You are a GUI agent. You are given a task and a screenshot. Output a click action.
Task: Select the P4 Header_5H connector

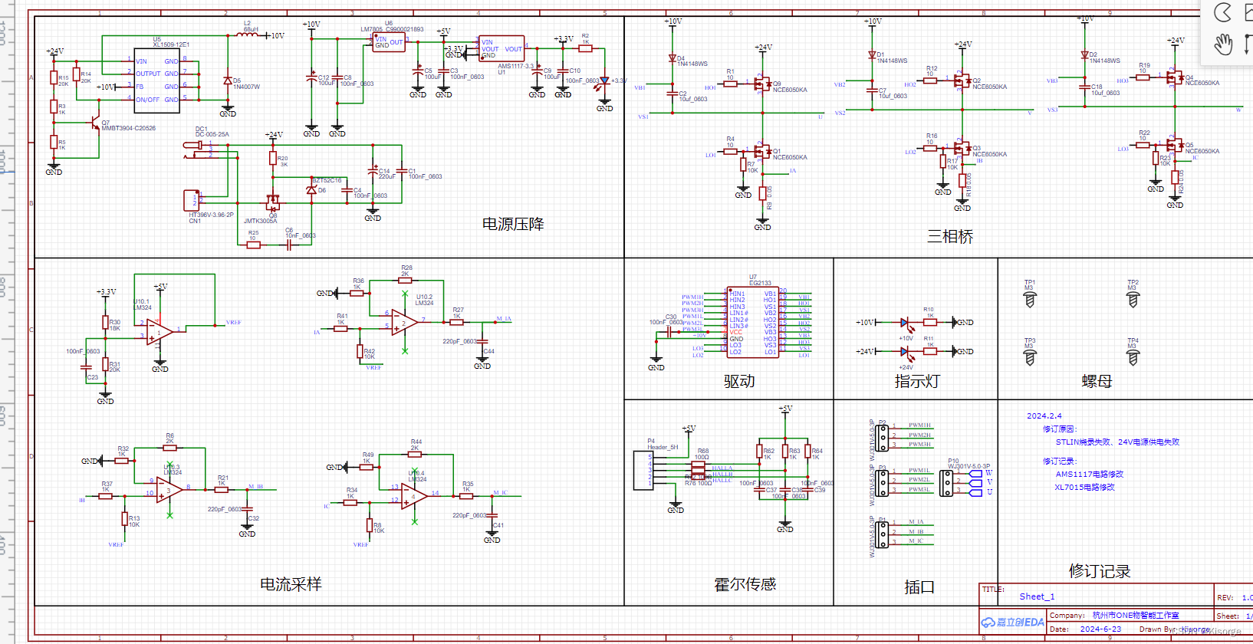point(643,470)
